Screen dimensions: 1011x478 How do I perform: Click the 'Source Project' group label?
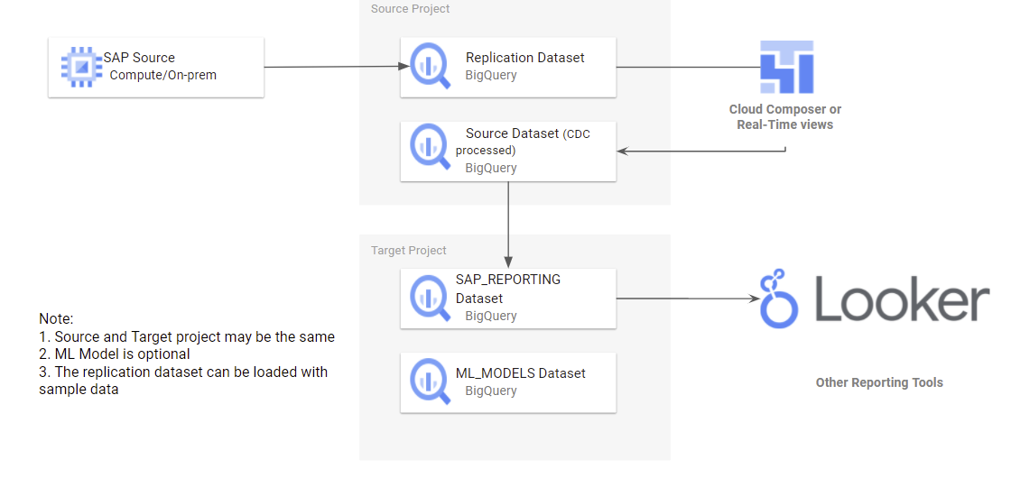pos(410,9)
